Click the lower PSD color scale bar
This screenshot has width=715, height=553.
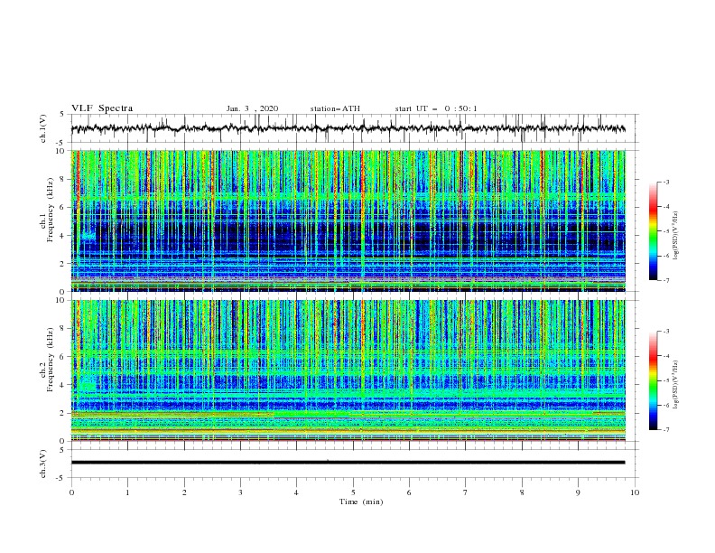(x=653, y=380)
